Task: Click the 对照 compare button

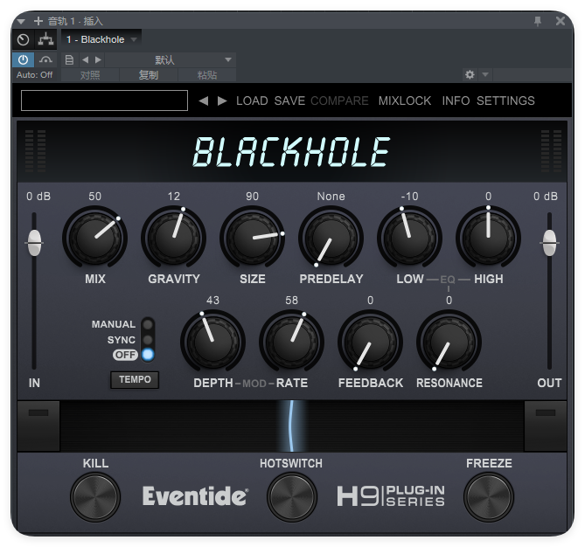Action: click(x=90, y=75)
